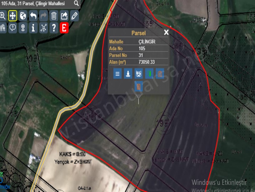Undo with the left-curved arrow button

[33, 16]
